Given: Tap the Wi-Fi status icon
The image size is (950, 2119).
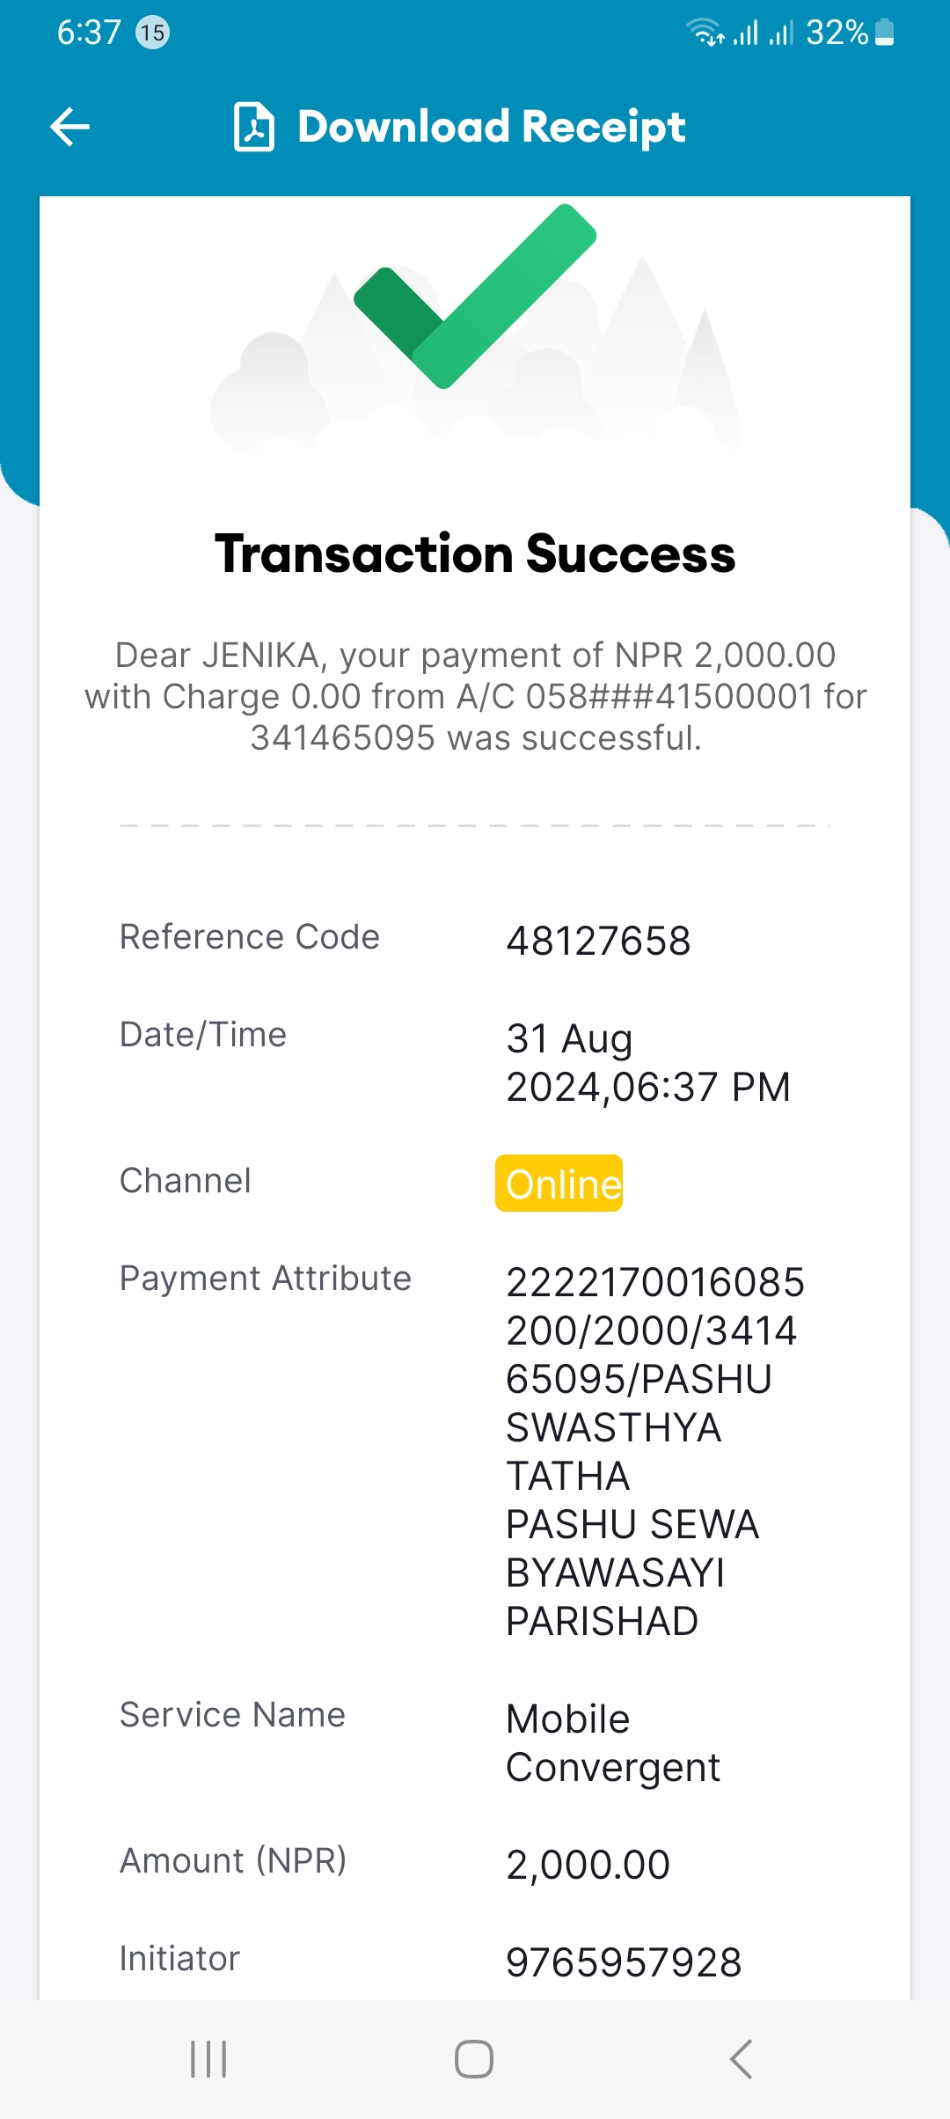Looking at the screenshot, I should coord(705,33).
